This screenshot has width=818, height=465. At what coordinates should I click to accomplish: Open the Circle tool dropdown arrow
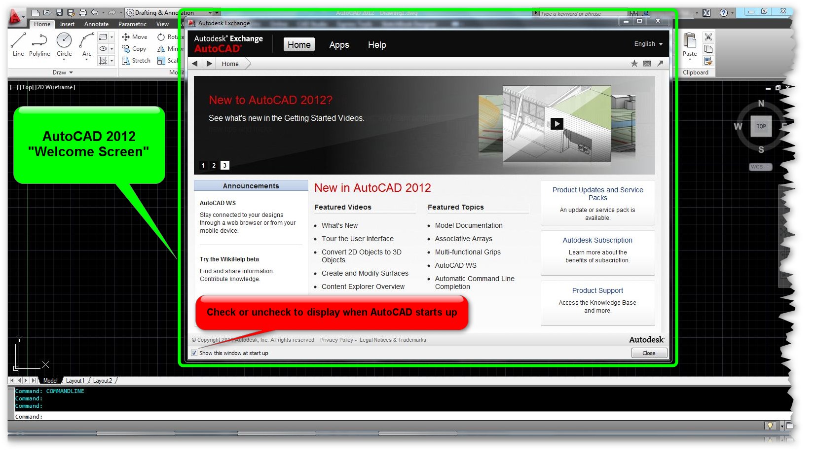point(64,59)
